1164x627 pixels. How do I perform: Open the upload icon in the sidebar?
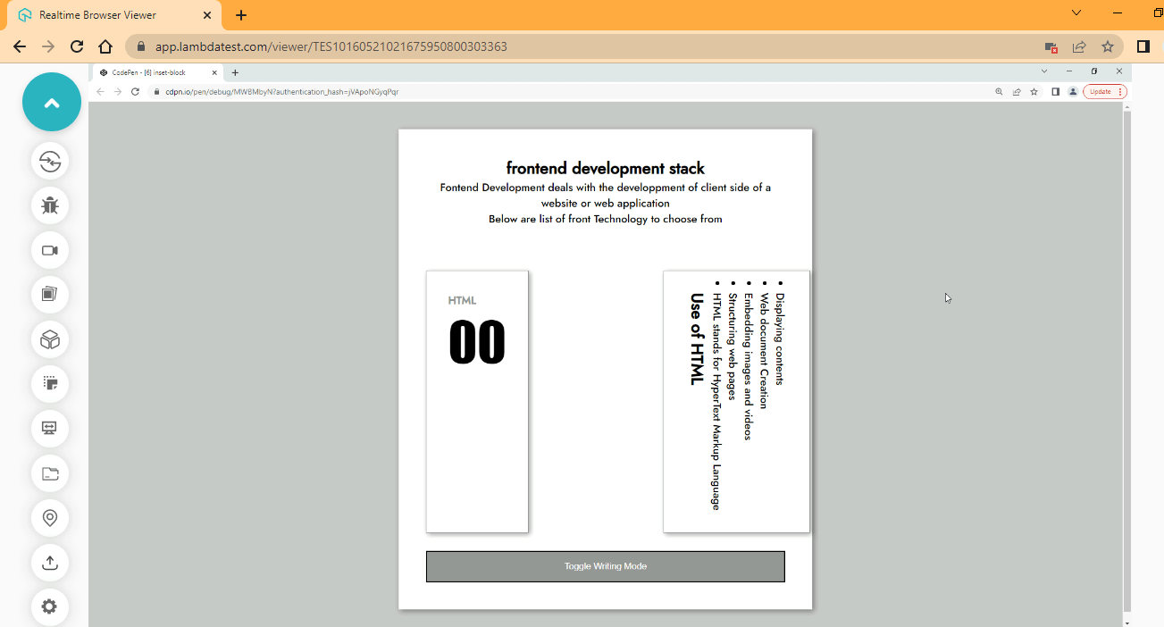pos(50,563)
